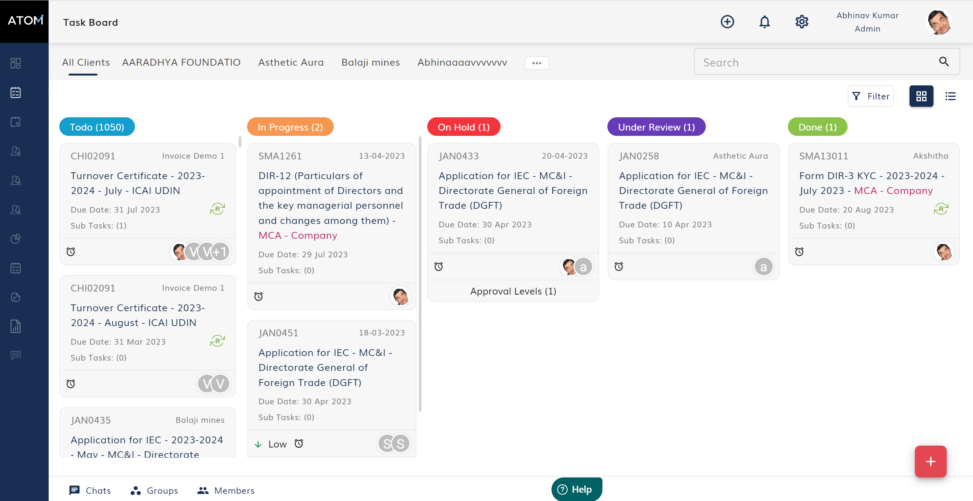The image size is (973, 501).
Task: Open the settings gear in the top bar
Action: 802,22
